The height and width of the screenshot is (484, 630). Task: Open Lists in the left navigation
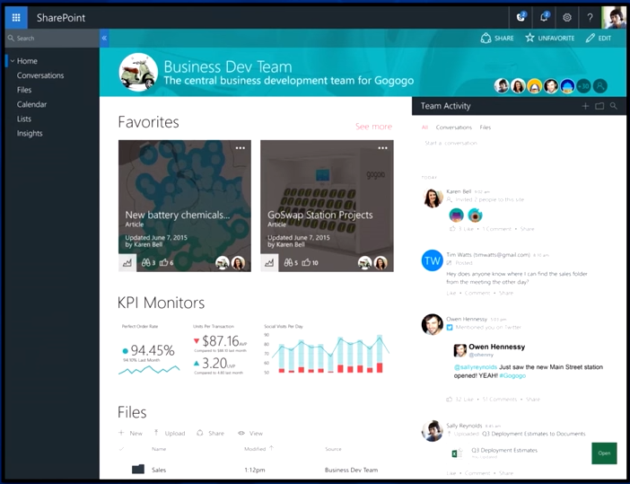click(24, 119)
